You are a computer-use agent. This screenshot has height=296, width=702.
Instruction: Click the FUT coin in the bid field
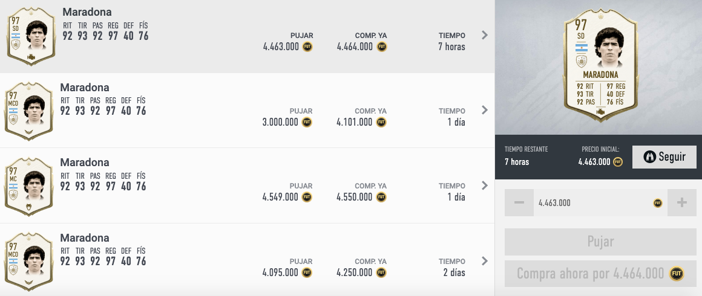click(657, 203)
